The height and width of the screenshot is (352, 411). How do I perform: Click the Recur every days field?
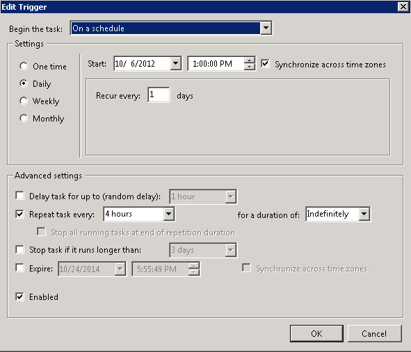pos(159,94)
